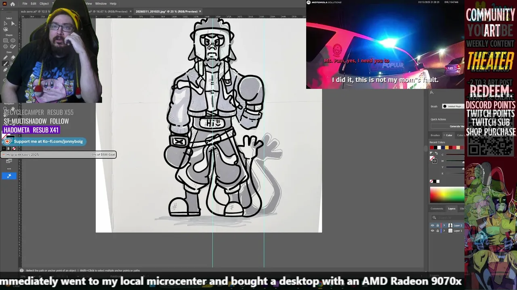The image size is (517, 290).
Task: Pick the yellow recent color swatch
Action: tap(447, 147)
